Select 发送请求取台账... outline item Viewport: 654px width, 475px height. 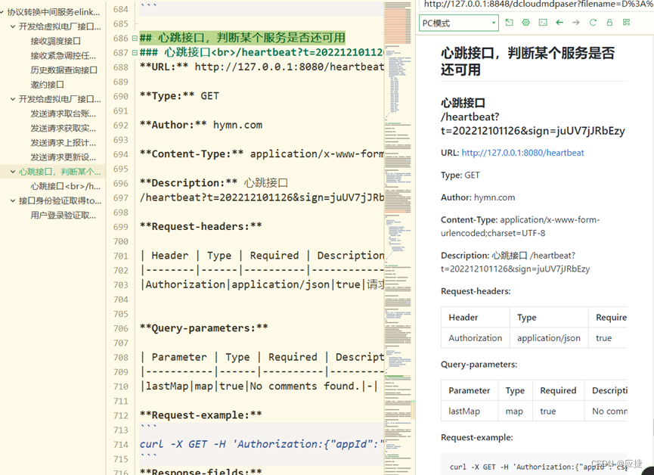[63, 113]
